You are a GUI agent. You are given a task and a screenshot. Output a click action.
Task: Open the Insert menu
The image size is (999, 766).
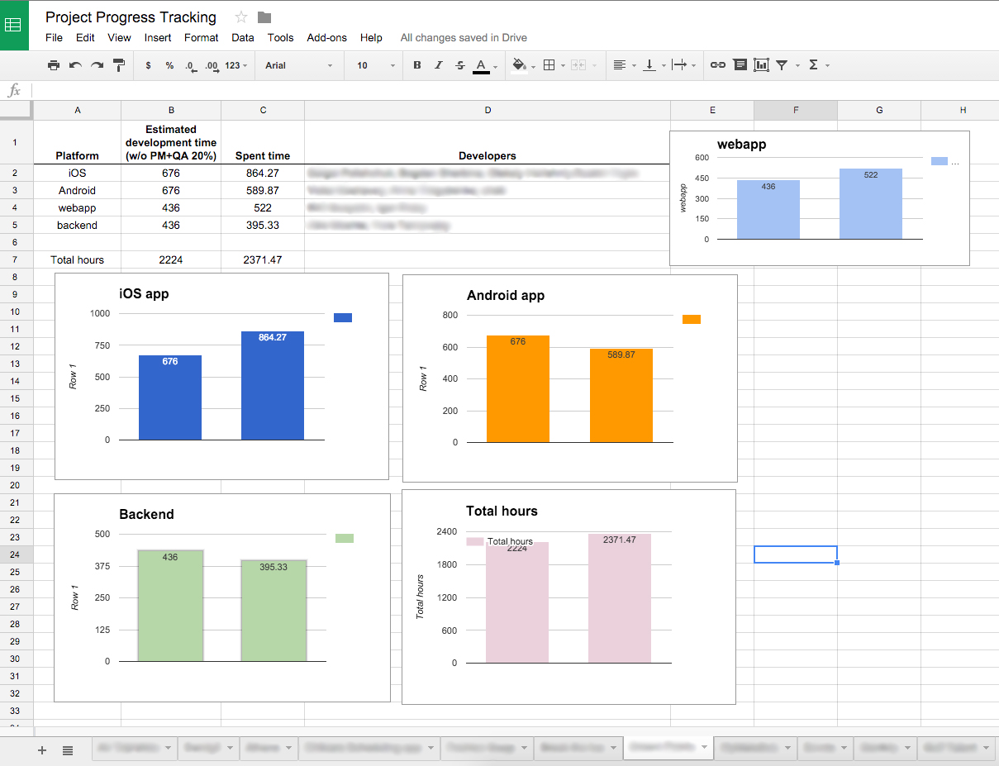tap(158, 37)
